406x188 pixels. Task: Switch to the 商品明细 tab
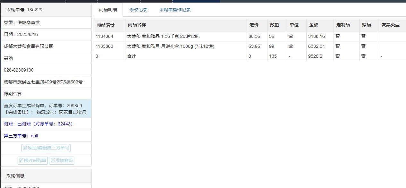pos(108,10)
